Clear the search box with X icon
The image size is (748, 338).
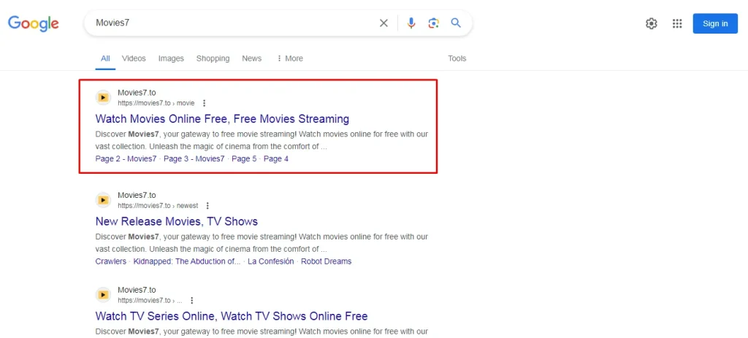click(383, 23)
